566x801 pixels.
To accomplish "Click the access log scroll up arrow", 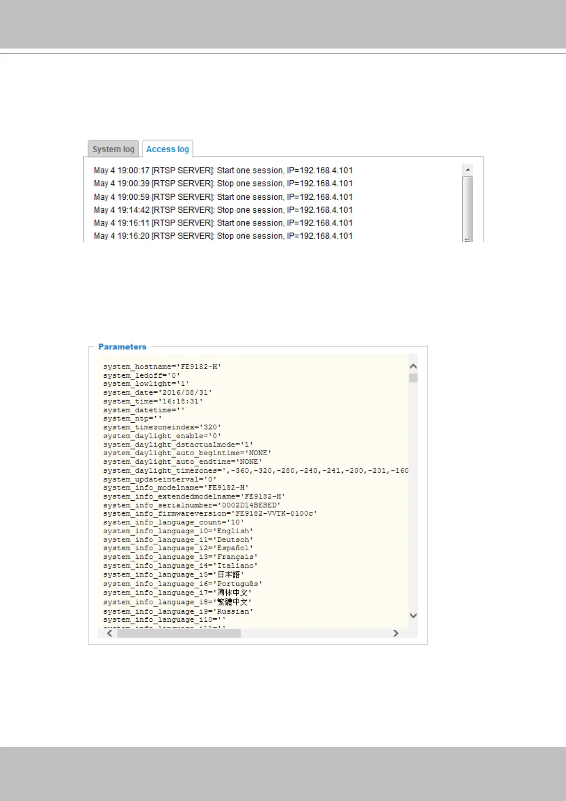I will click(468, 169).
